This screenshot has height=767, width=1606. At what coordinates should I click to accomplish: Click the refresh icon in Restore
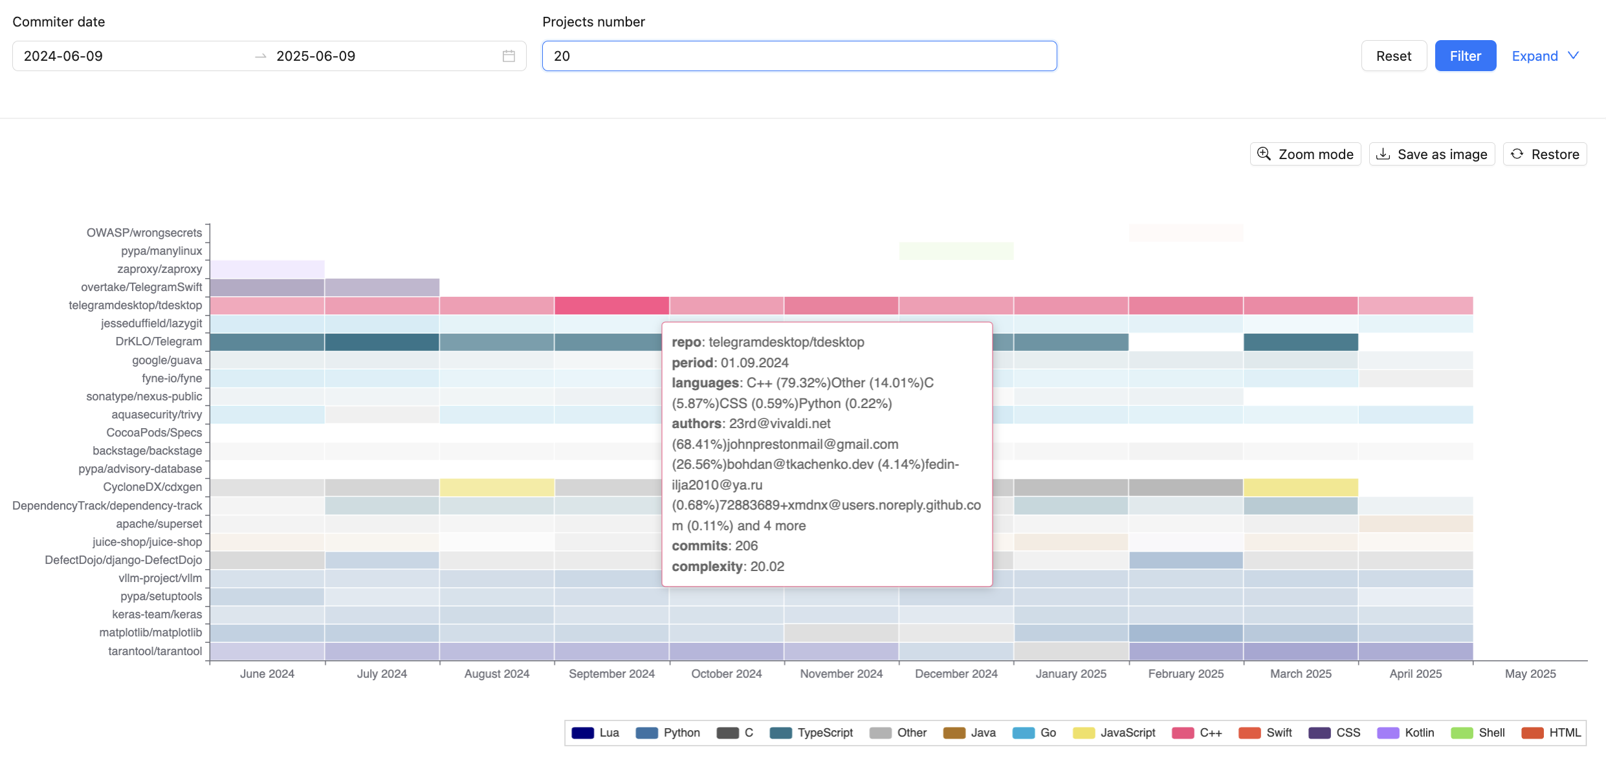point(1517,154)
